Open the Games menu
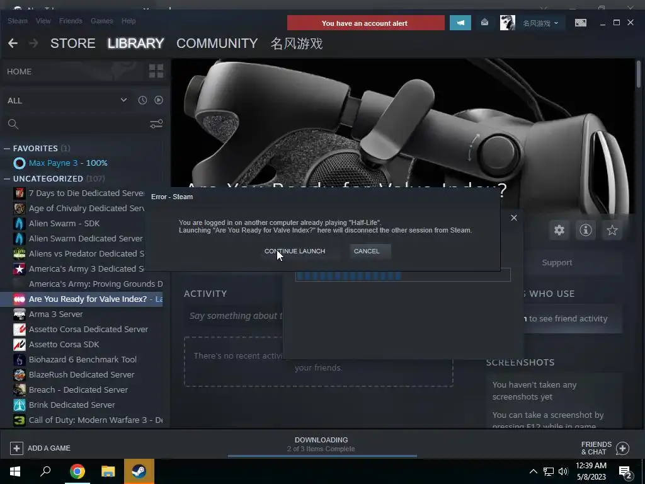 (101, 21)
